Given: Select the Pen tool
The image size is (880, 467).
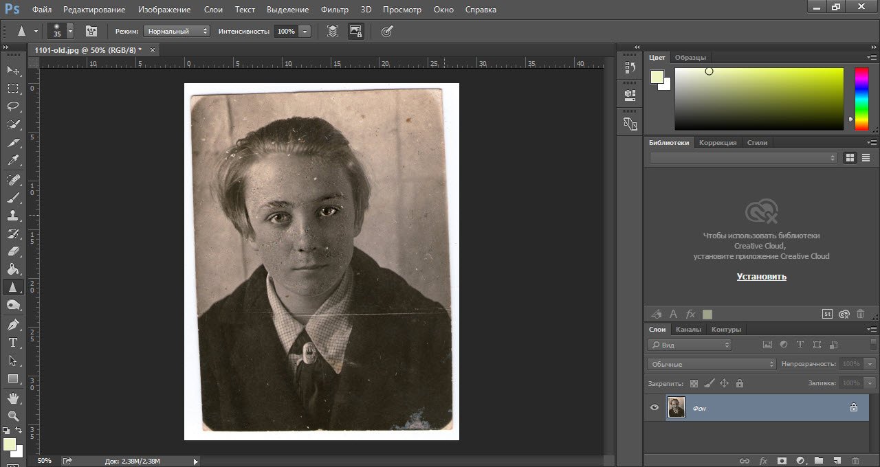Looking at the screenshot, I should point(13,324).
